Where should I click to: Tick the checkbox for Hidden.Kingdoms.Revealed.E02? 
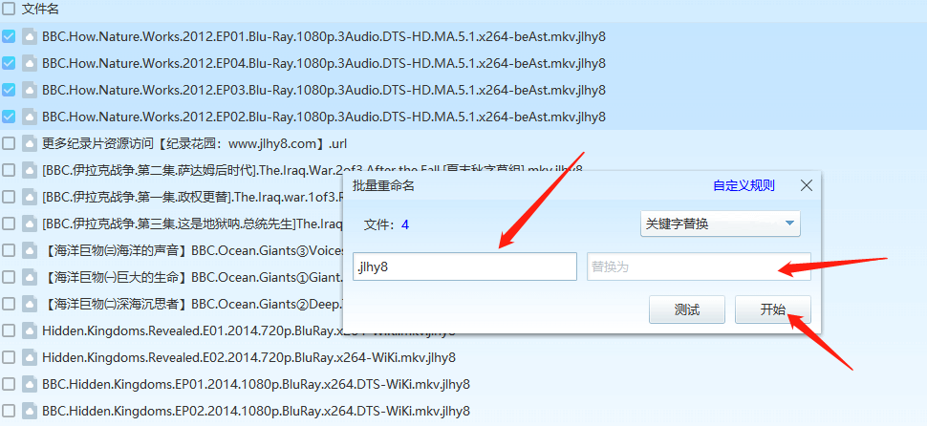[x=9, y=358]
